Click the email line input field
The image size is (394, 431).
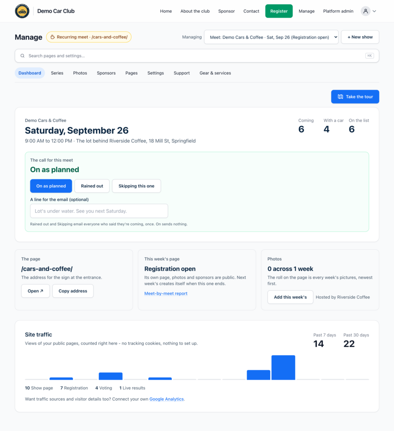(x=99, y=211)
